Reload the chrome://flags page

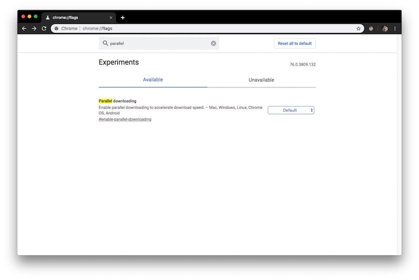(44, 28)
